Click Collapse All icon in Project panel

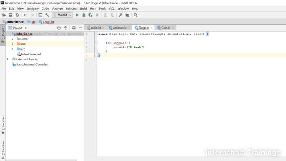point(66,28)
